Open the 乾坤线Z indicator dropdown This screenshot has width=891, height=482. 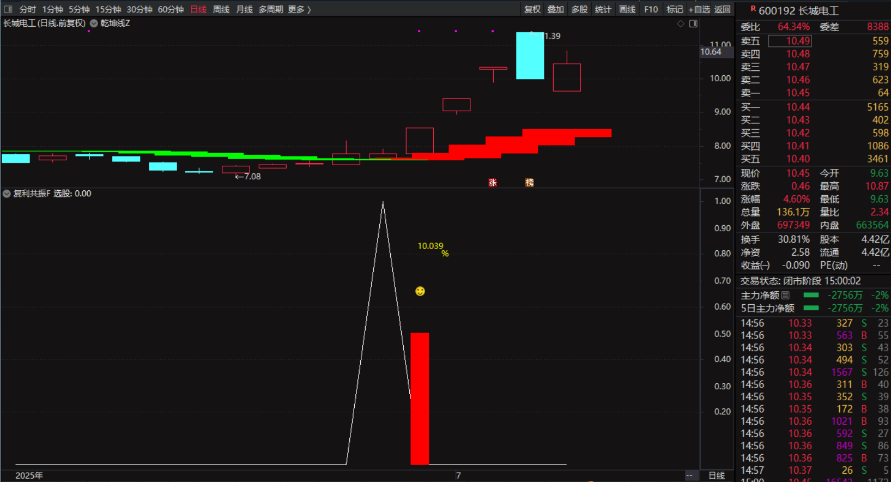(94, 23)
